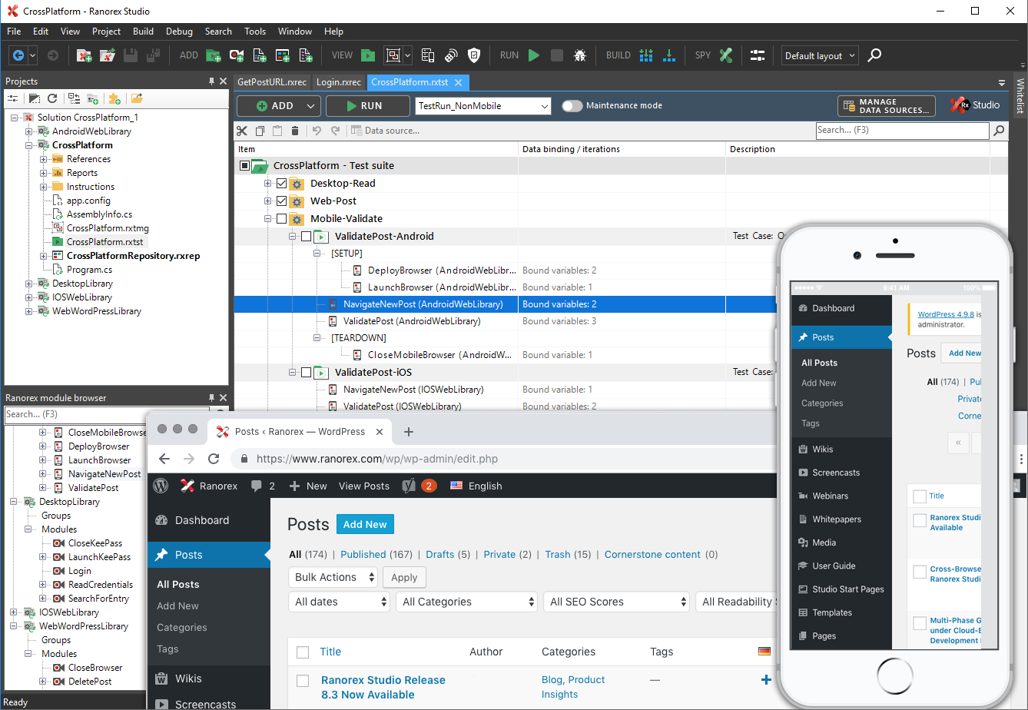Open the Bulk Actions dropdown
This screenshot has width=1028, height=710.
pyautogui.click(x=333, y=576)
